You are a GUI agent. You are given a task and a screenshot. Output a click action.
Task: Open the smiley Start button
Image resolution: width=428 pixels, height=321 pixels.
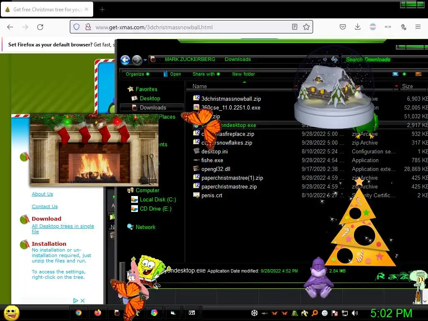[11, 313]
